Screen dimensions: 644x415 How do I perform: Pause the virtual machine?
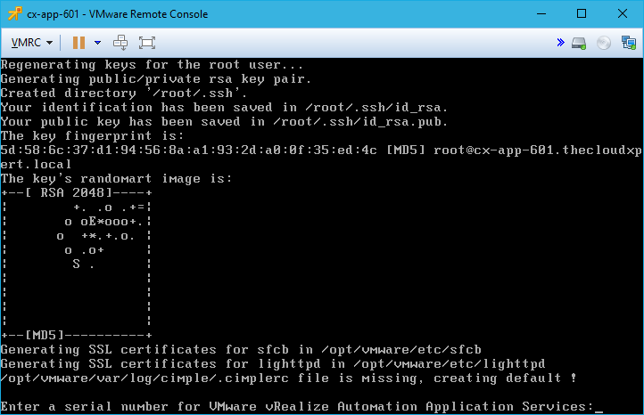point(78,42)
